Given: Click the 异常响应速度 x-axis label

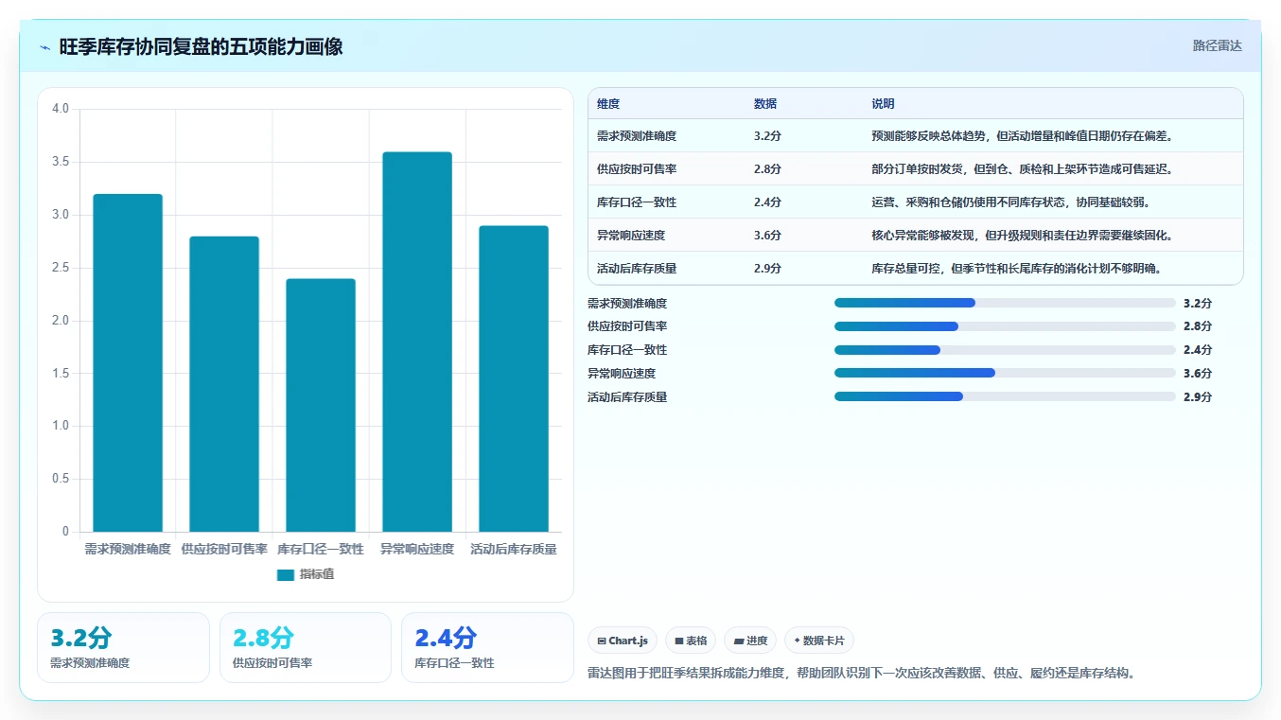Looking at the screenshot, I should click(x=417, y=549).
